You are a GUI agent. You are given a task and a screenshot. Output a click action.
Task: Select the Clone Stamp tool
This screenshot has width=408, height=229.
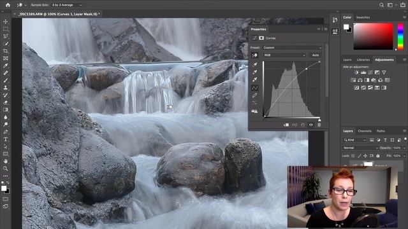click(6, 88)
